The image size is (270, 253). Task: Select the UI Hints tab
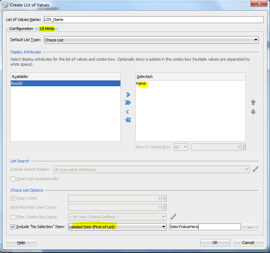pos(47,29)
